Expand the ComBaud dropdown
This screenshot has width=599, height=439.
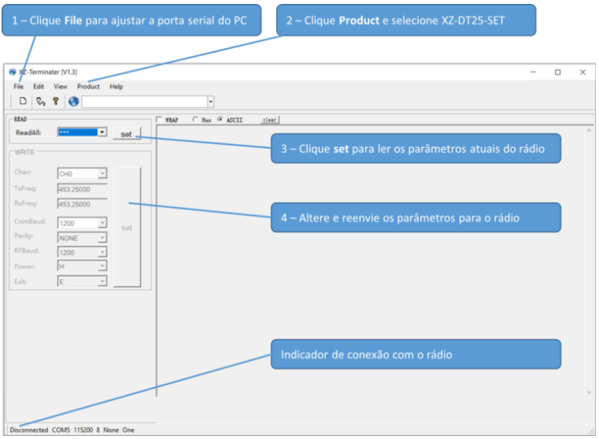point(102,223)
